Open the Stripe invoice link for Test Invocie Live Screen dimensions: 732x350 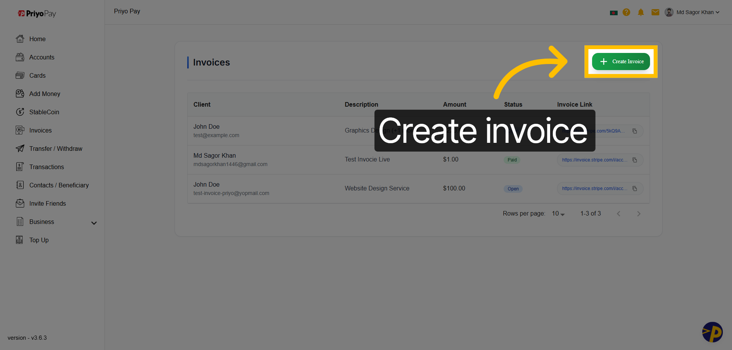pos(594,160)
